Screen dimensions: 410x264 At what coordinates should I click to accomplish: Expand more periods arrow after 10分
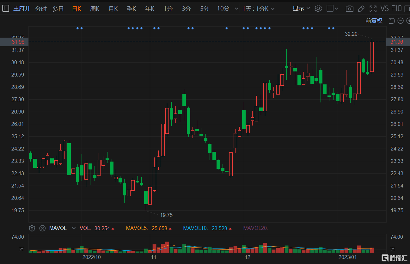(236, 9)
